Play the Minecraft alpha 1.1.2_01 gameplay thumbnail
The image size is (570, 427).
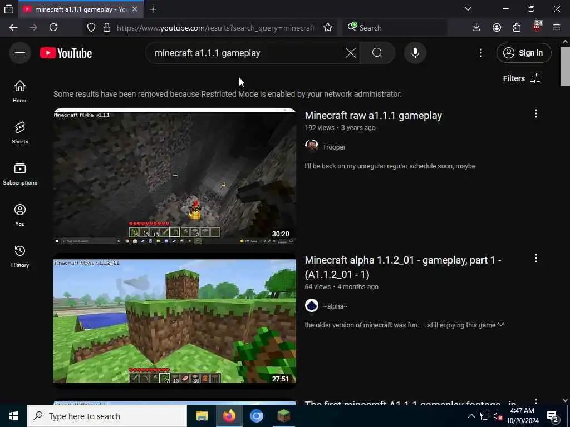click(175, 321)
